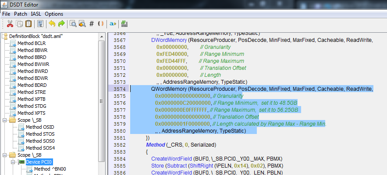Click the Paste clipboard icon
Viewport: 387px width, 175px height.
point(28,24)
